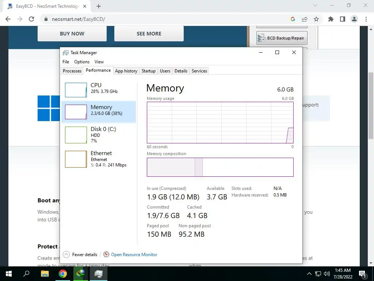Click the scrollbar down arrow in Chrome
The image size is (374, 281).
[x=371, y=263]
